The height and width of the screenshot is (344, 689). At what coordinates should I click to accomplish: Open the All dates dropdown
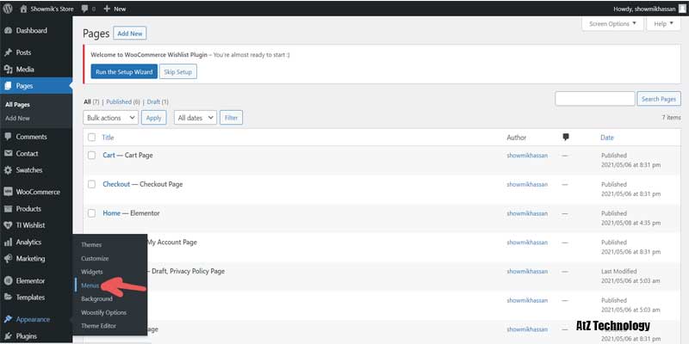(195, 117)
